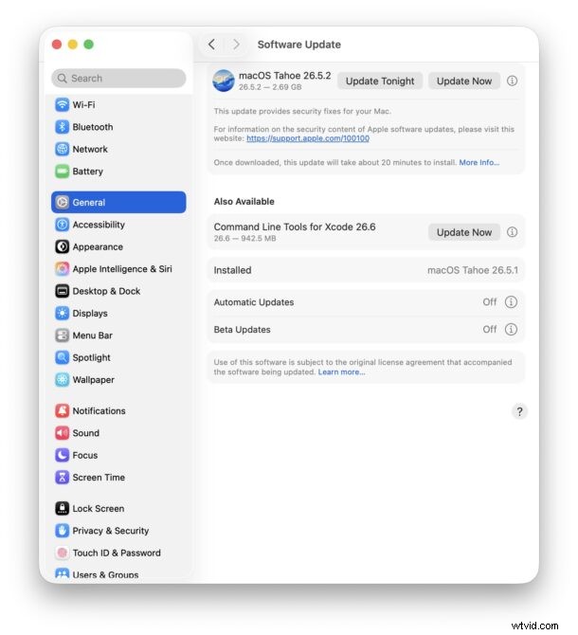Screen dimensions: 578x635
Task: Click the Automatic Updates label
Action: 254,303
